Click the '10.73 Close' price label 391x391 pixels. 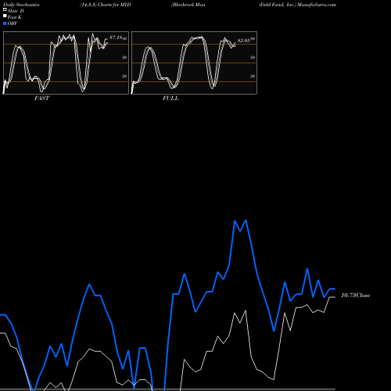pyautogui.click(x=356, y=296)
